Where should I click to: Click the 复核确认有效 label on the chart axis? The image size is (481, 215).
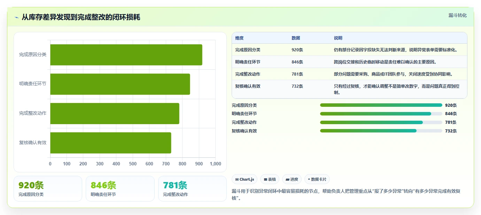pos(33,143)
